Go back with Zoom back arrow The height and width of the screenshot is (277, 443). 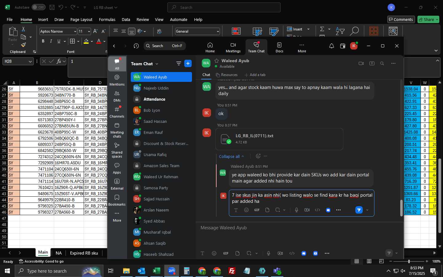114,46
